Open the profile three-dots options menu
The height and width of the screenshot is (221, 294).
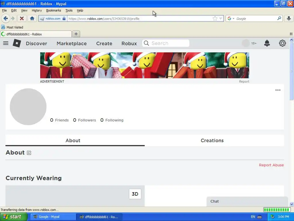pos(278,90)
